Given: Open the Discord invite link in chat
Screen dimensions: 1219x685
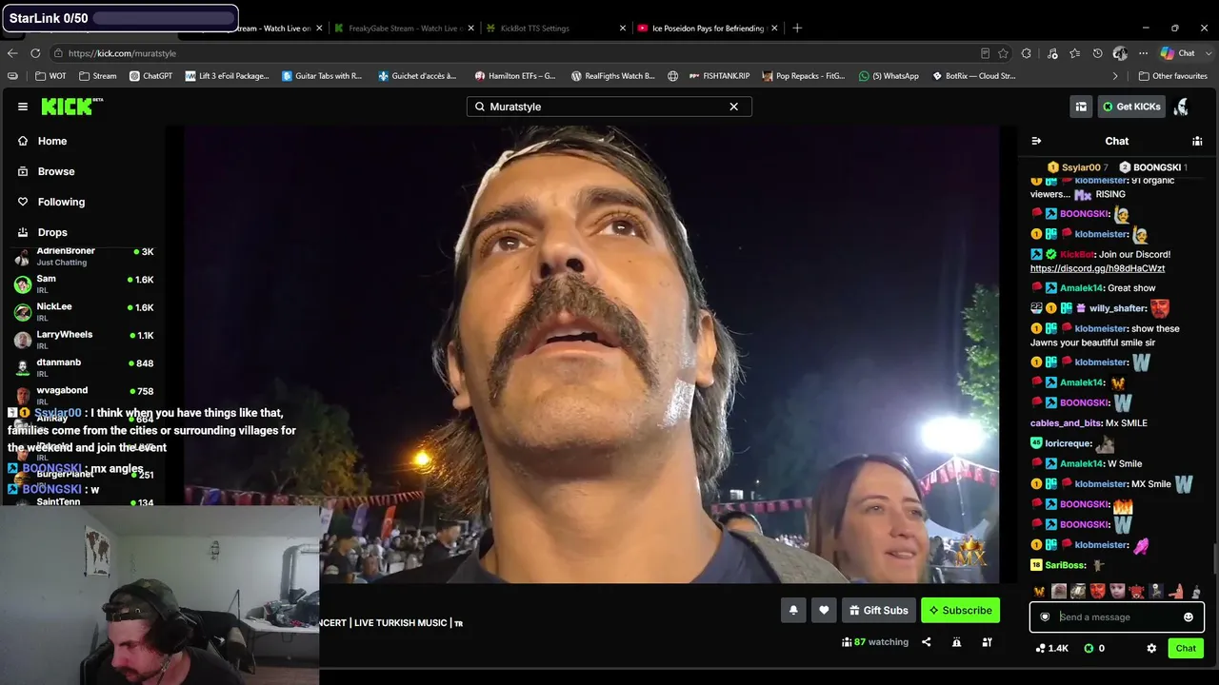Looking at the screenshot, I should click(x=1097, y=268).
